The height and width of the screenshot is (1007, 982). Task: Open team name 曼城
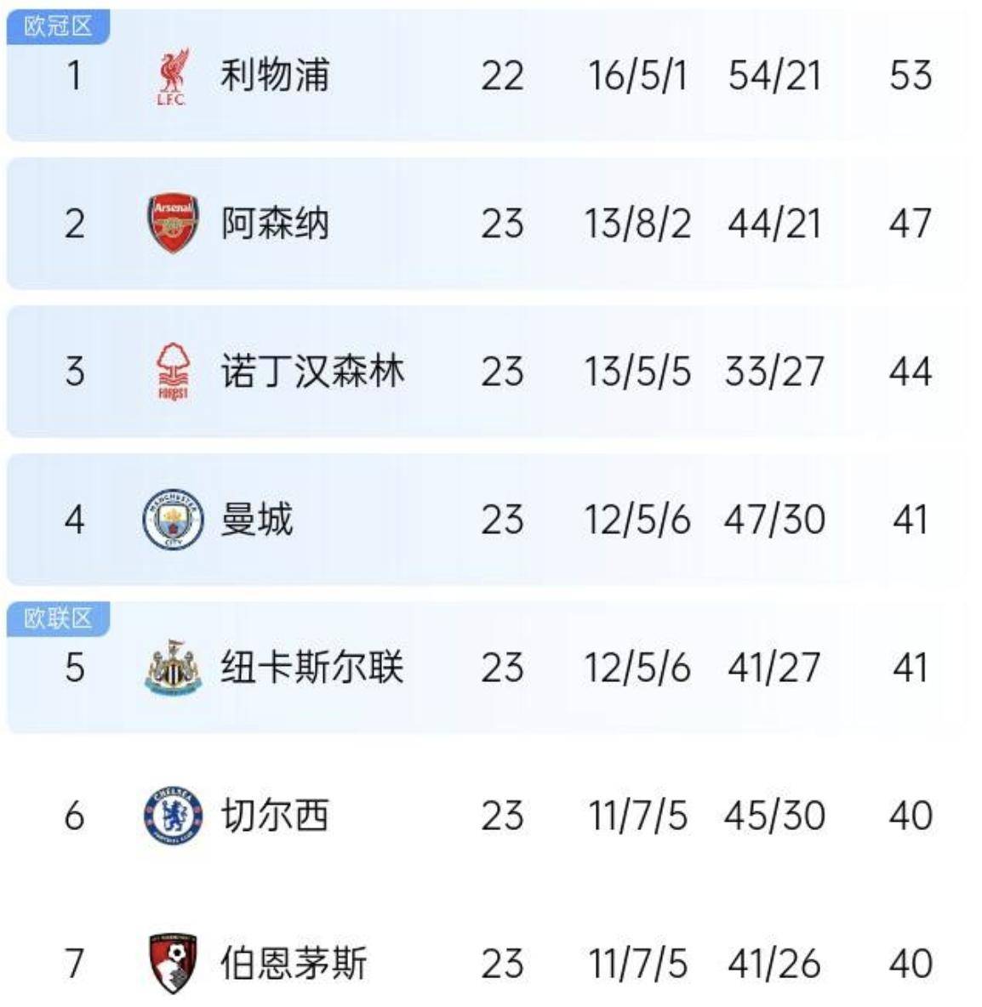point(256,520)
